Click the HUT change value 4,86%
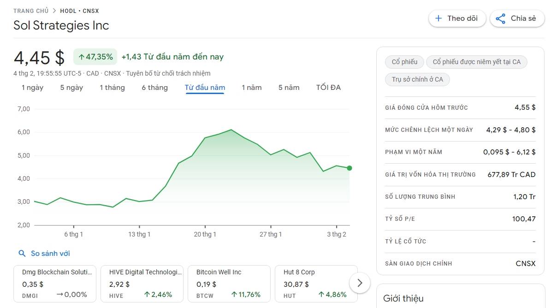 coord(332,295)
